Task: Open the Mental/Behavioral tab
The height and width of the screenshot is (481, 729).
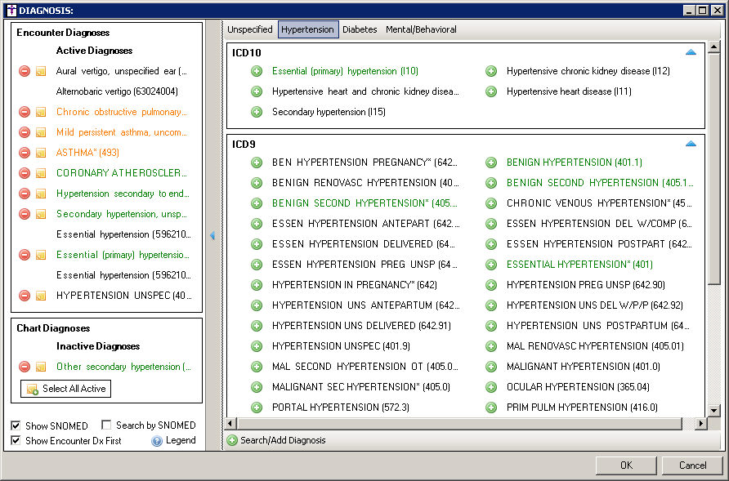Action: tap(421, 29)
